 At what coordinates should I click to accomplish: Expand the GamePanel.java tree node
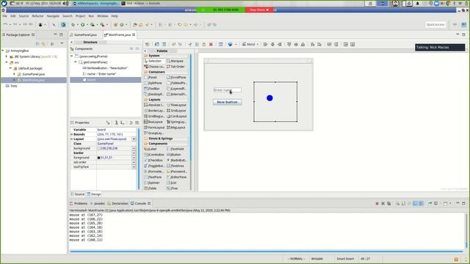[x=14, y=74]
